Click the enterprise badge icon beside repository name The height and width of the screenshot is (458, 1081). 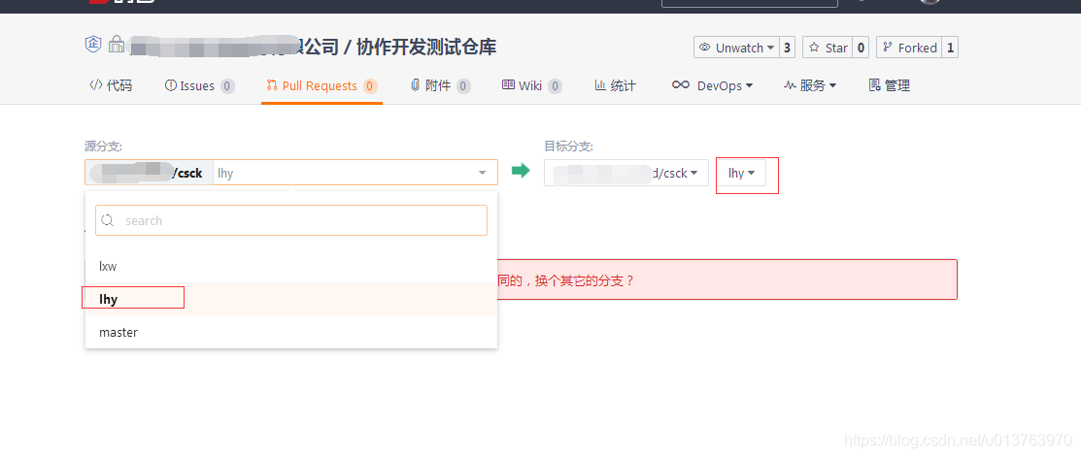point(93,44)
